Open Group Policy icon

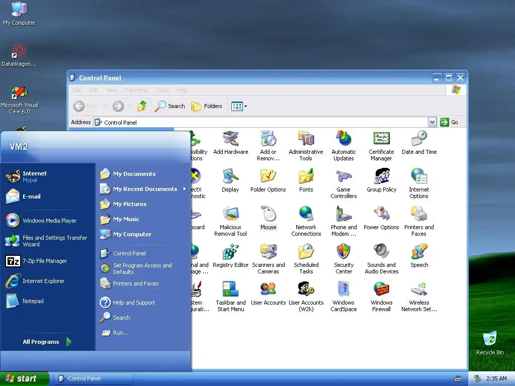[x=381, y=180]
